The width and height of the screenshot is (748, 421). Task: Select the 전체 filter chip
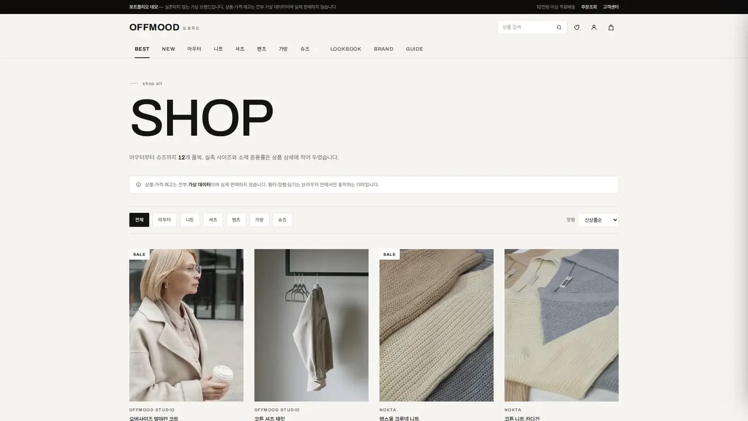pyautogui.click(x=139, y=220)
